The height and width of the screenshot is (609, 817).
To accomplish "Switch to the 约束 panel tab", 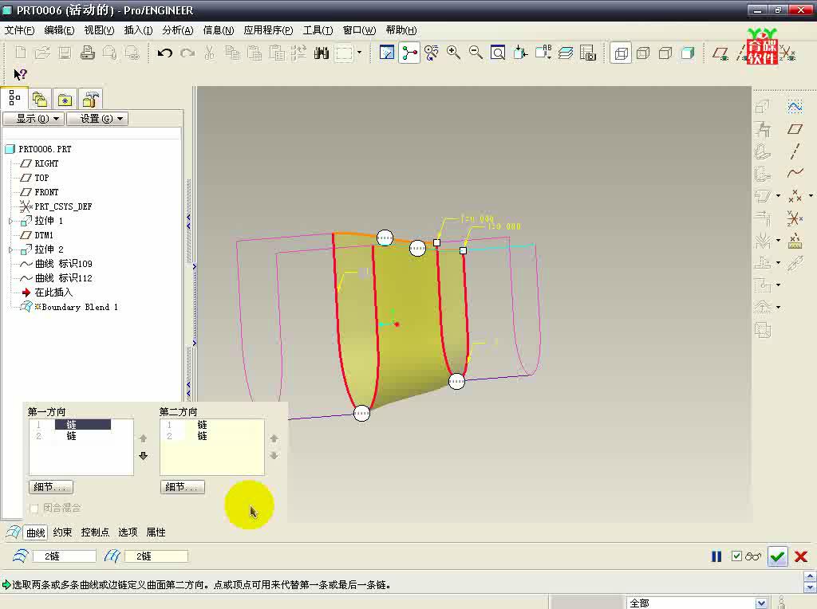I will point(62,532).
